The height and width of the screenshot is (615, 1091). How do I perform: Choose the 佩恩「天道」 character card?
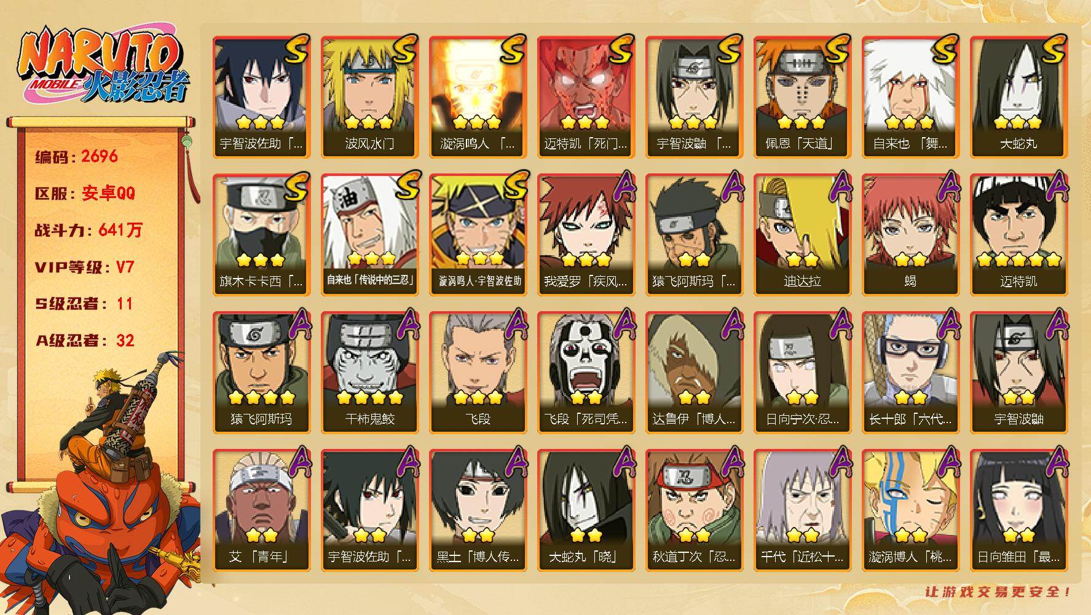pos(802,97)
